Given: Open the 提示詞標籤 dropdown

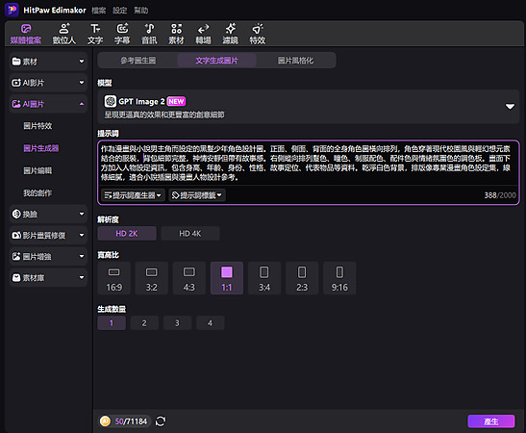Looking at the screenshot, I should [197, 195].
